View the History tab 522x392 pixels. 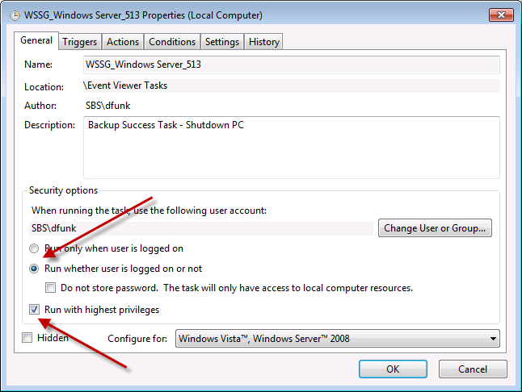(x=264, y=42)
